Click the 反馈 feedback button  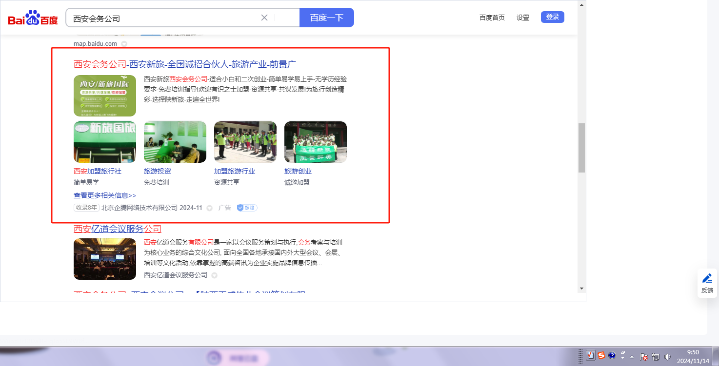pyautogui.click(x=707, y=283)
